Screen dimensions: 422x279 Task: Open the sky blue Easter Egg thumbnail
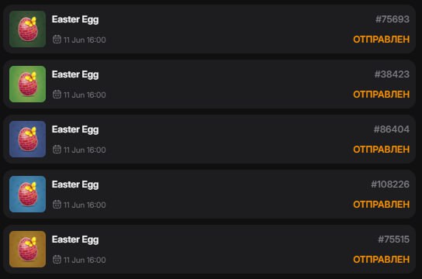[27, 194]
